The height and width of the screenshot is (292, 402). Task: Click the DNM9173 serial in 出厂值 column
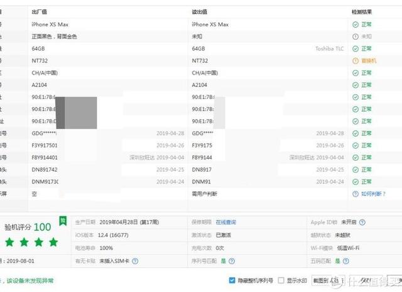coord(45,182)
